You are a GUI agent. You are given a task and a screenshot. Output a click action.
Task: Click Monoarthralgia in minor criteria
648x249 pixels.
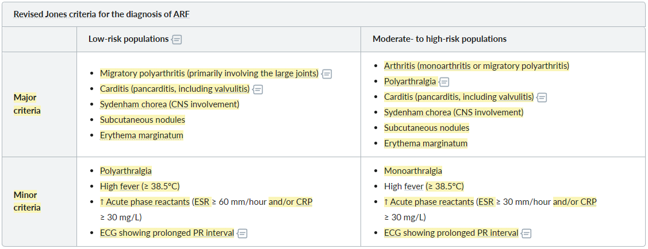(413, 170)
